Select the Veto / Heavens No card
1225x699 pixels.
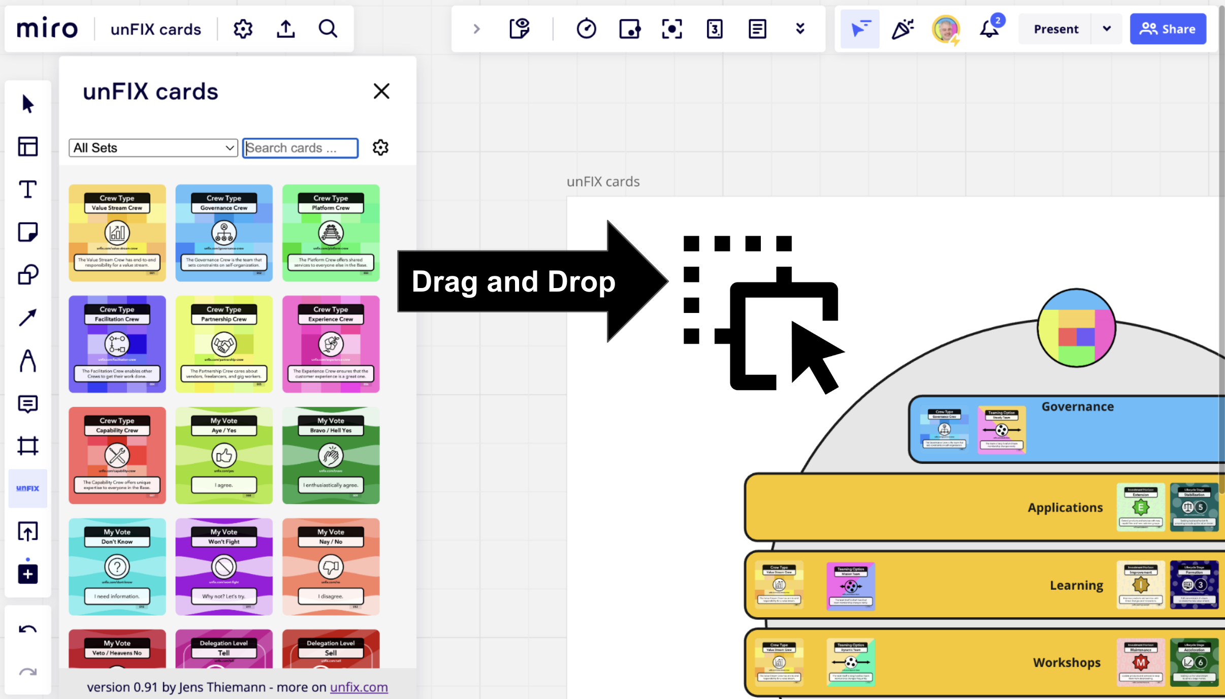[117, 649]
